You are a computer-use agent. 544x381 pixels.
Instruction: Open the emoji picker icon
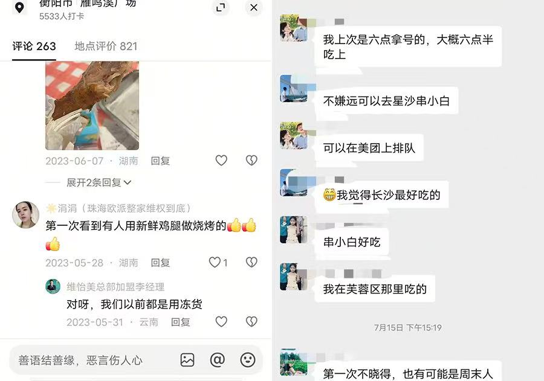(x=248, y=360)
